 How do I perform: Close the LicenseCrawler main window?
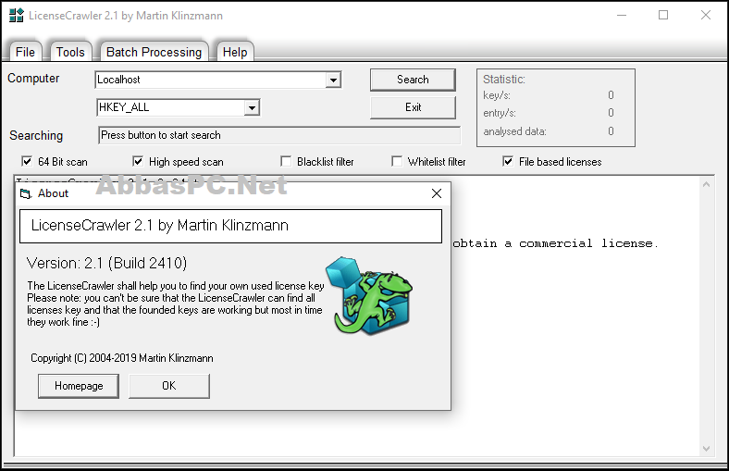(x=706, y=16)
